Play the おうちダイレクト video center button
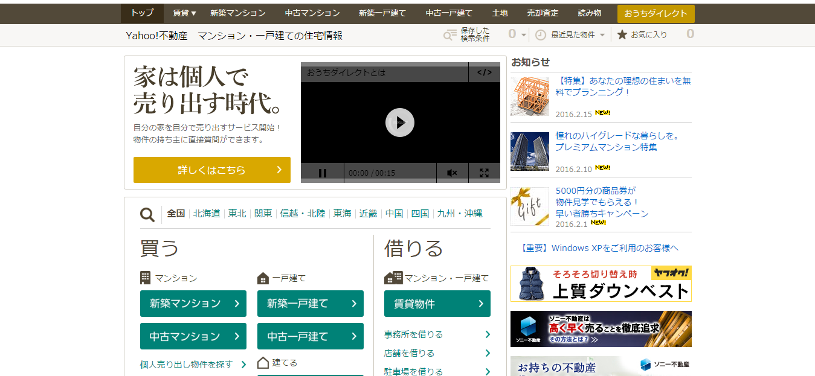 (x=400, y=123)
